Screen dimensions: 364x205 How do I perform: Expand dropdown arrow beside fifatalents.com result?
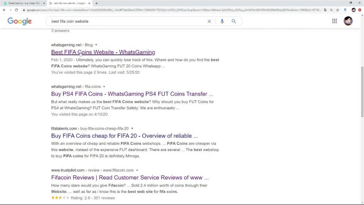point(132,129)
